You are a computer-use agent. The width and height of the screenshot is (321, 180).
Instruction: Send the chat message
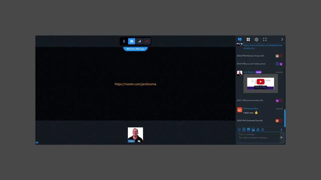point(282,137)
